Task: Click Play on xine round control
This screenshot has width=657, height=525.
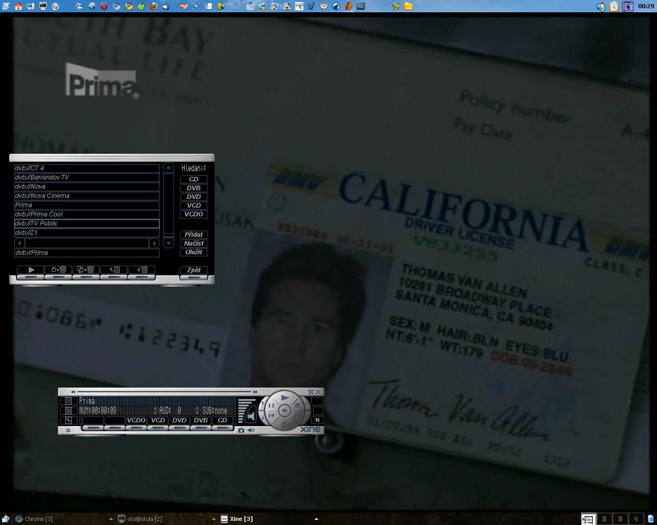Action: 285,397
